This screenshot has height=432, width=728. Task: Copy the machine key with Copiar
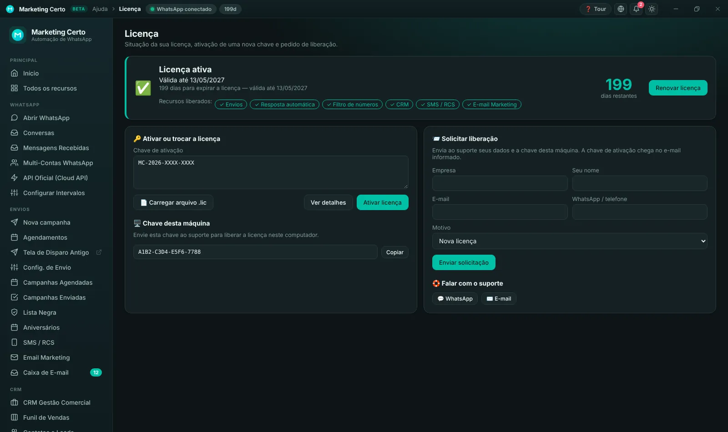click(x=394, y=252)
